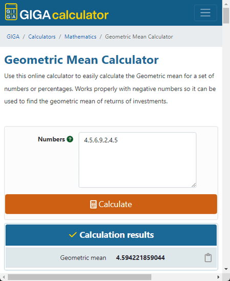
Task: Click the horizontal scrollbar left arrow
Action: 4,277
